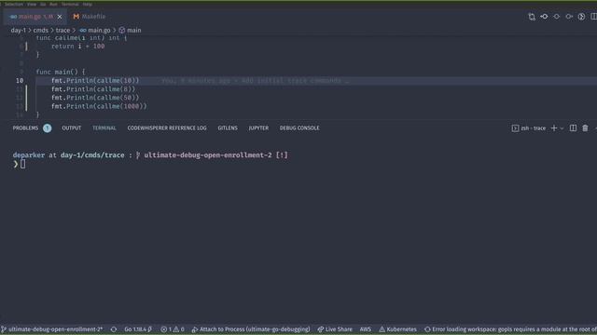Open the Problems panel tab
Image resolution: width=597 pixels, height=335 pixels.
(x=25, y=128)
